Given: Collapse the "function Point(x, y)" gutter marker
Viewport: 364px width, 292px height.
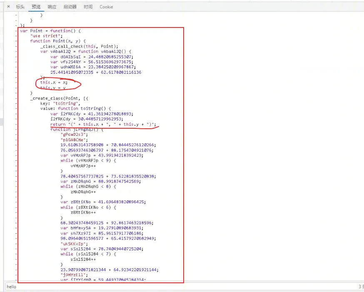Looking at the screenshot, I should coord(16,41).
